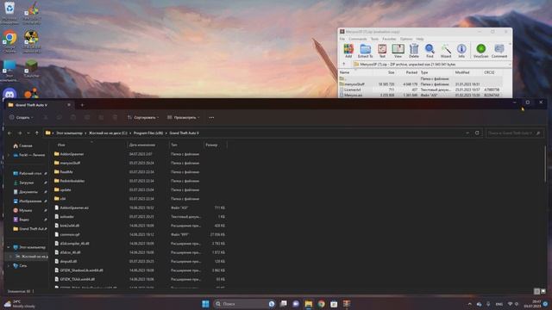Click the Find magnifier icon in WinRAR

tap(430, 51)
